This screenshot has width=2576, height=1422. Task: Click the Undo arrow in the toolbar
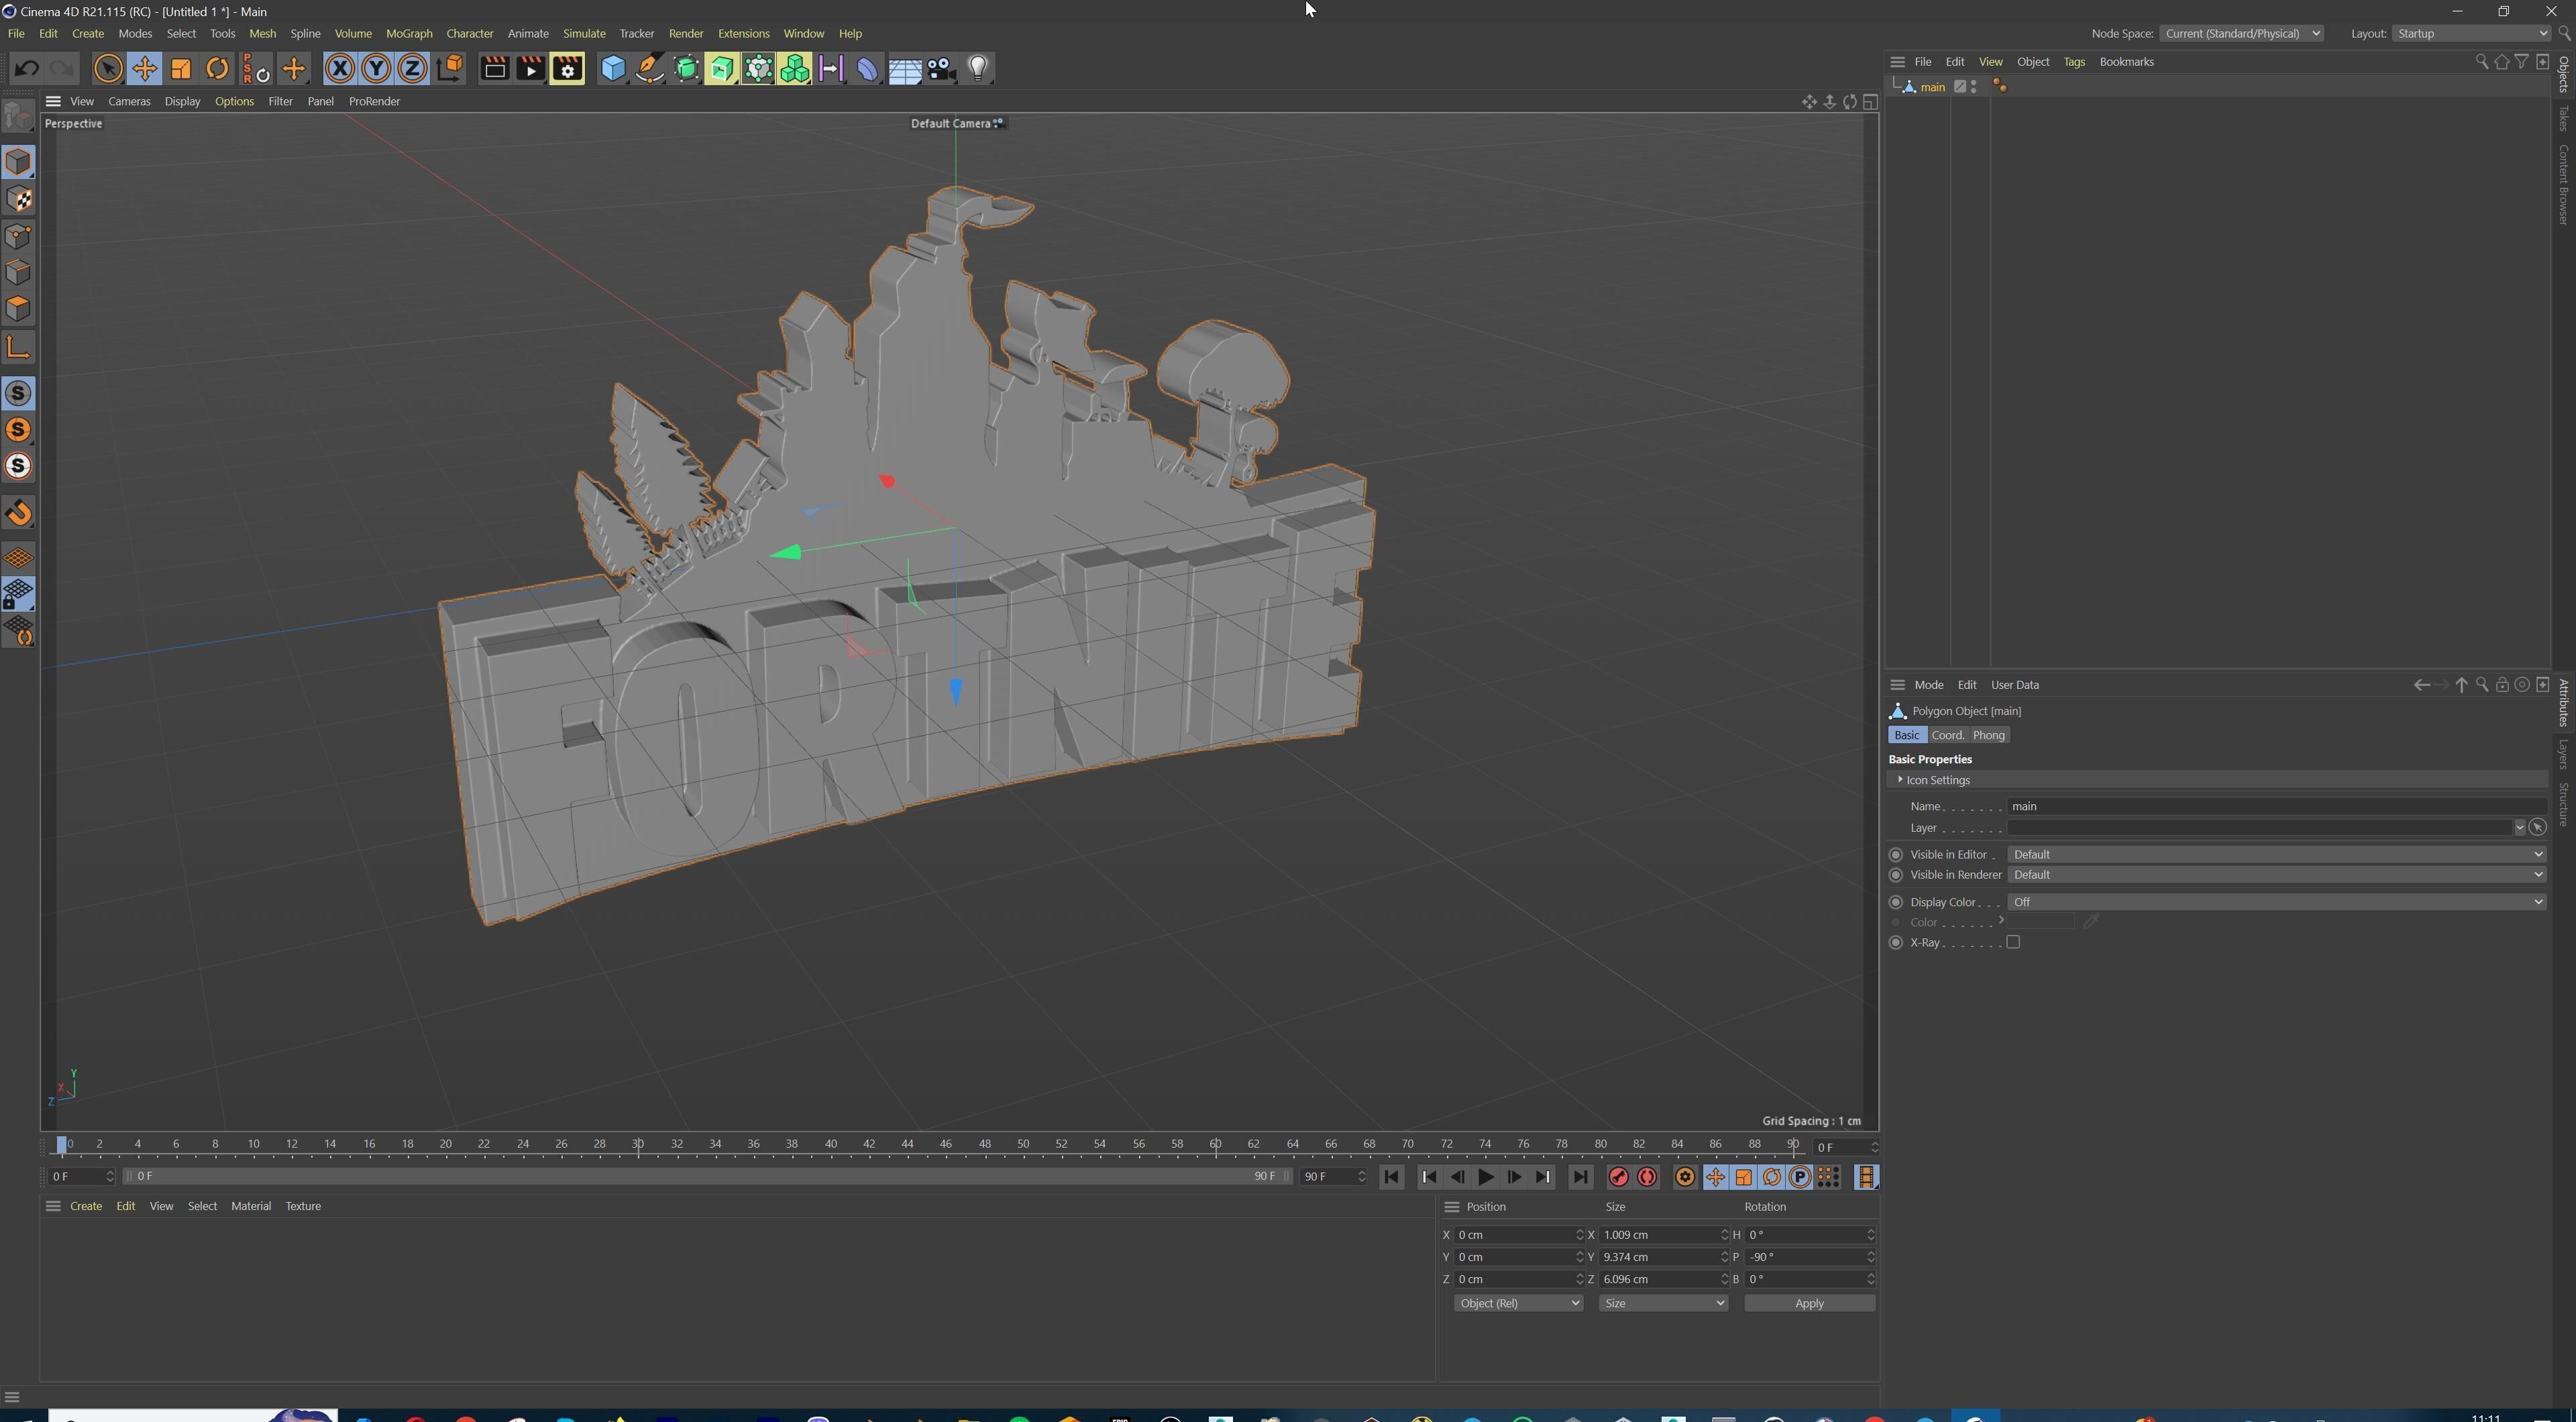pos(27,69)
